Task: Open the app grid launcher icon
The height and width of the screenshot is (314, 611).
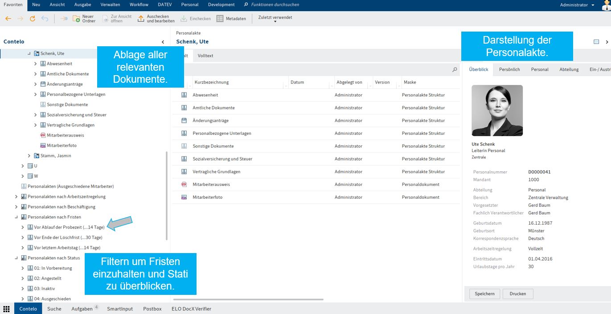Action: [7, 309]
